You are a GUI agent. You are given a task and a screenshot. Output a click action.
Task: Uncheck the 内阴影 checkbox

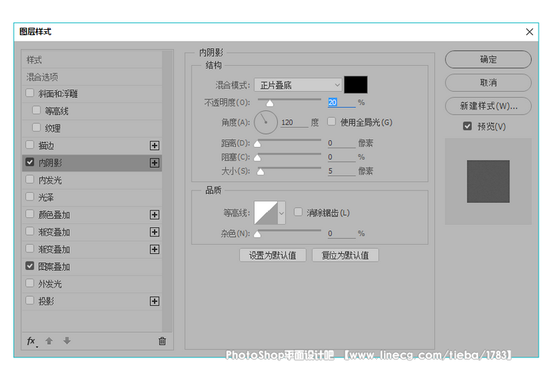(30, 162)
